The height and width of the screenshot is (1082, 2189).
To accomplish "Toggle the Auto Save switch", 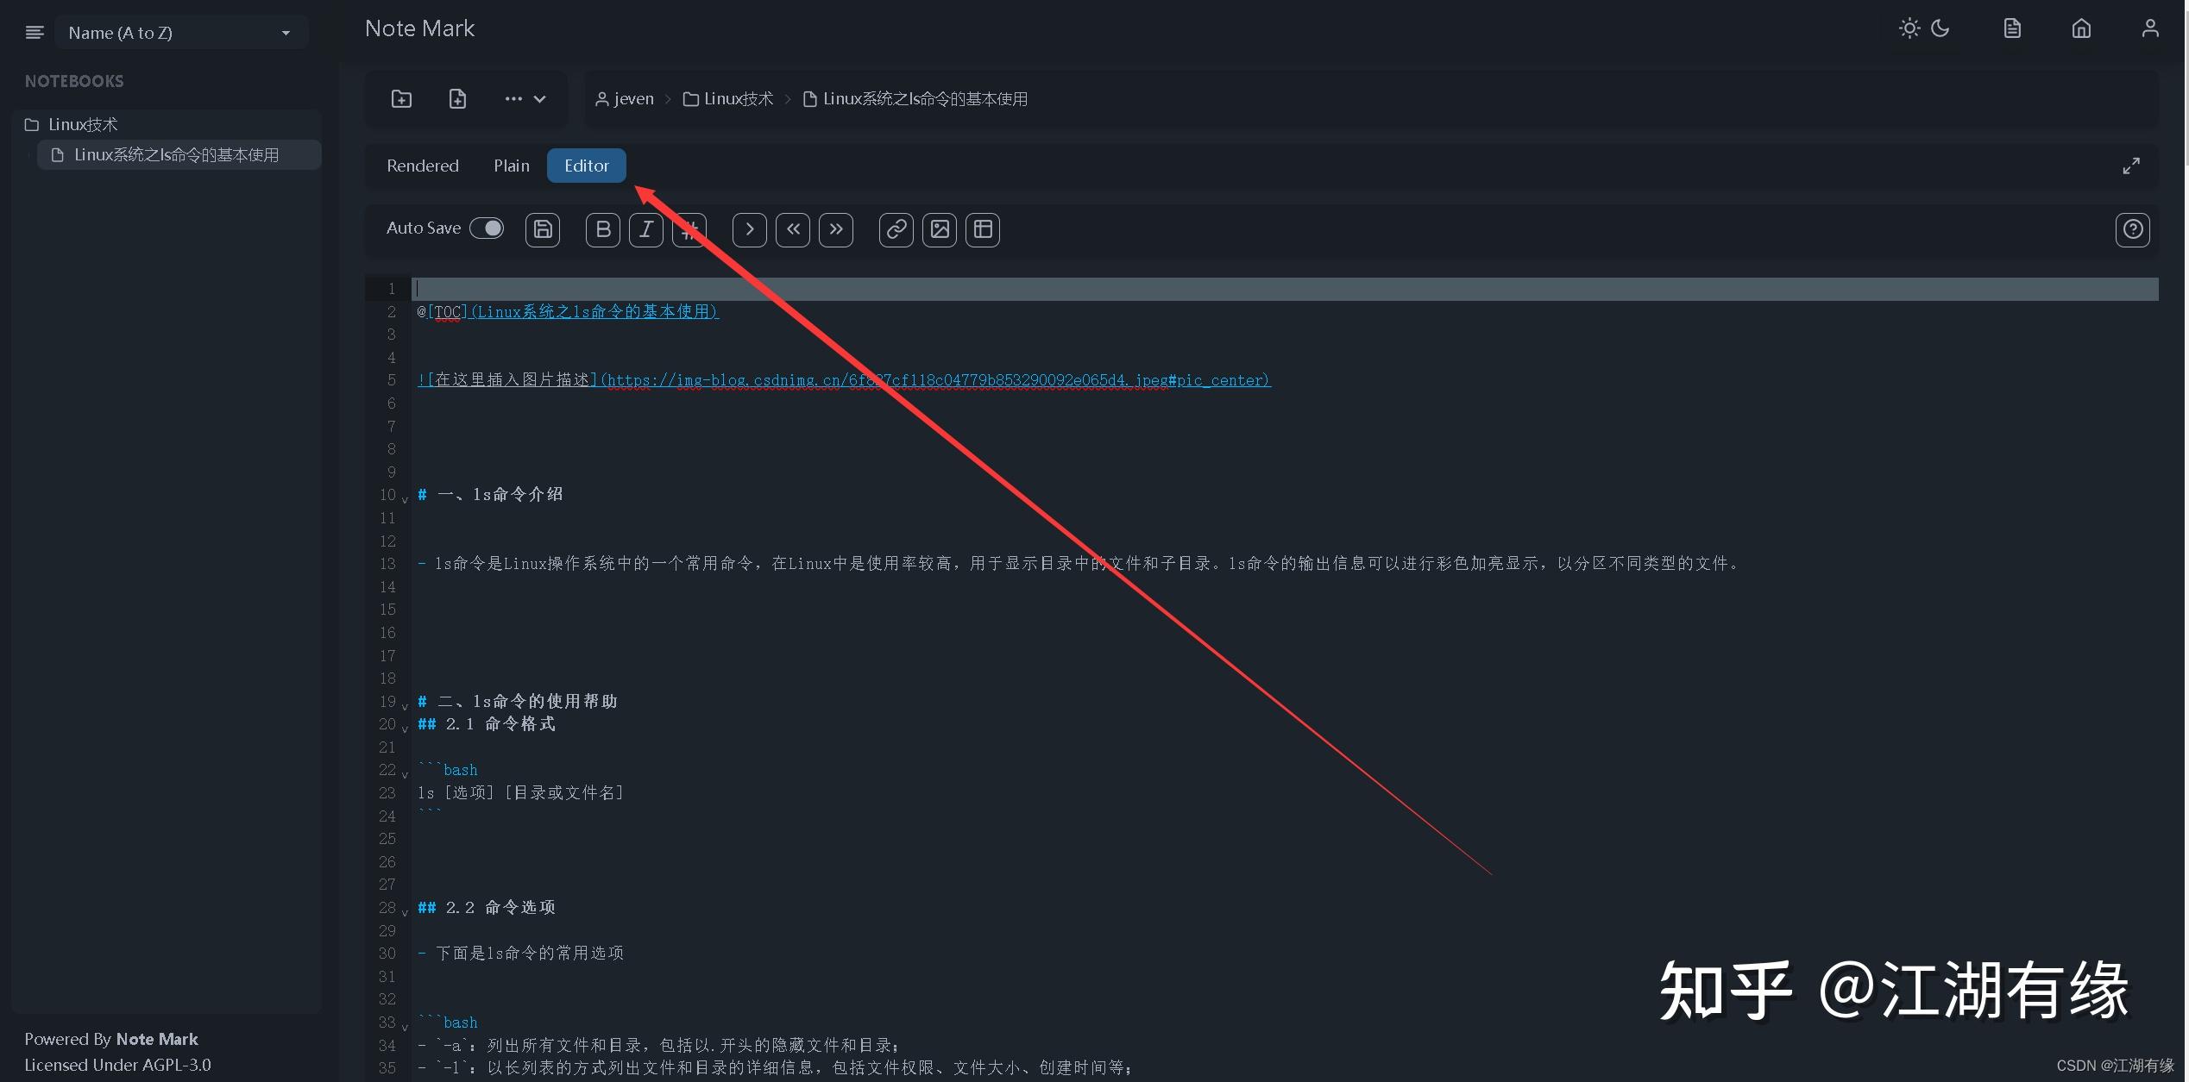I will (487, 228).
